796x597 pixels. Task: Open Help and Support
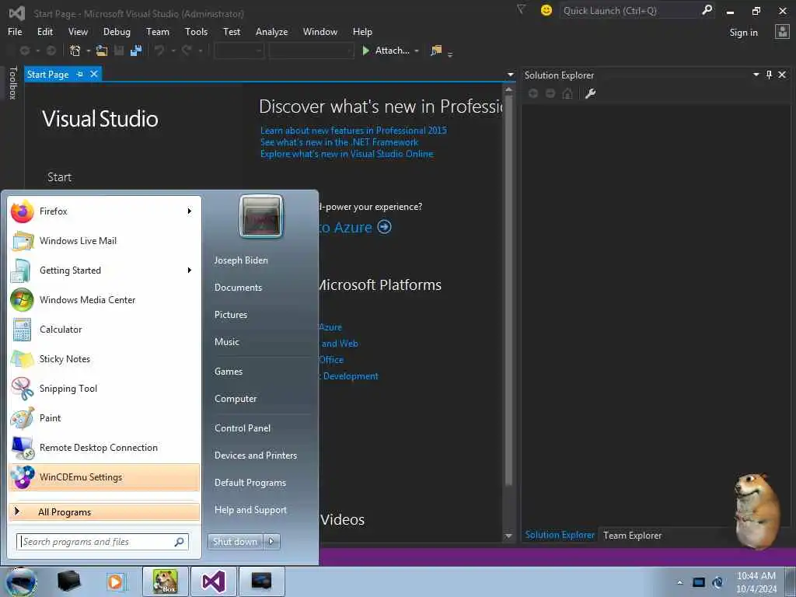click(250, 510)
